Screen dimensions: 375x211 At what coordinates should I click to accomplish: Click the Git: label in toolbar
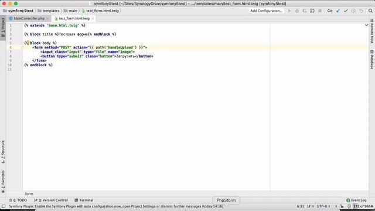click(x=330, y=11)
